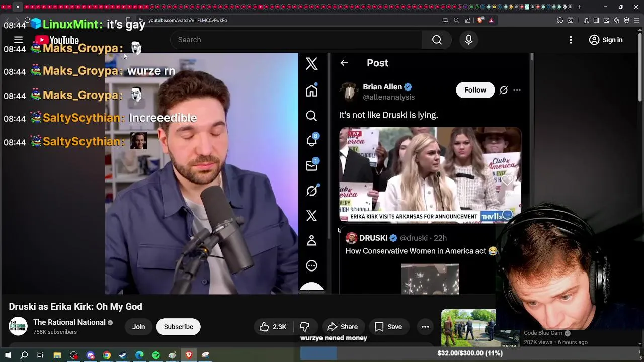Open zoom magnifier in address bar
The image size is (644, 362).
456,20
